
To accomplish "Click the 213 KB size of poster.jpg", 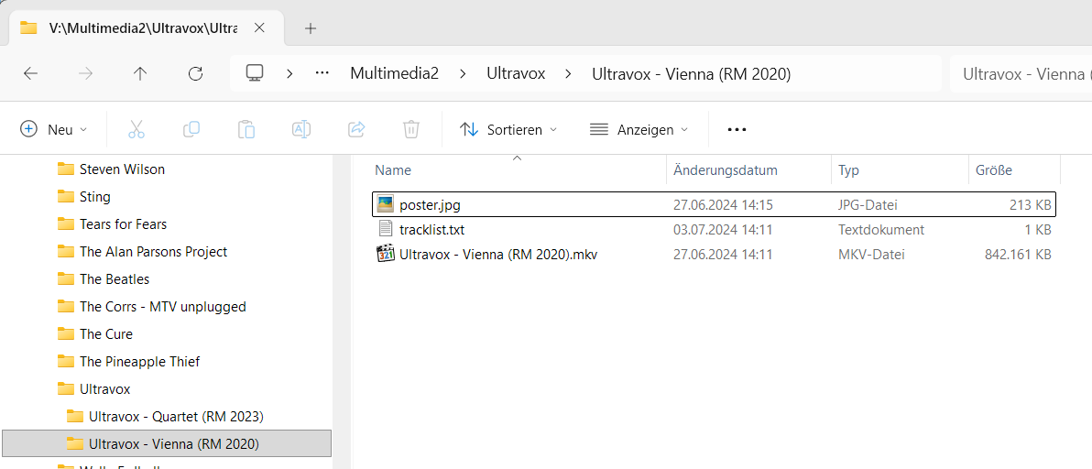I will point(1030,205).
